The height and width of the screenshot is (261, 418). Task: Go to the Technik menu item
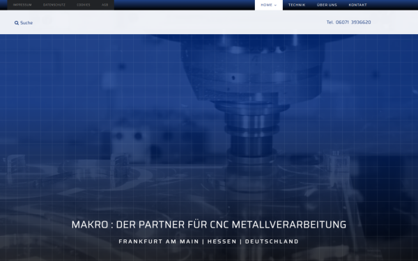(297, 5)
